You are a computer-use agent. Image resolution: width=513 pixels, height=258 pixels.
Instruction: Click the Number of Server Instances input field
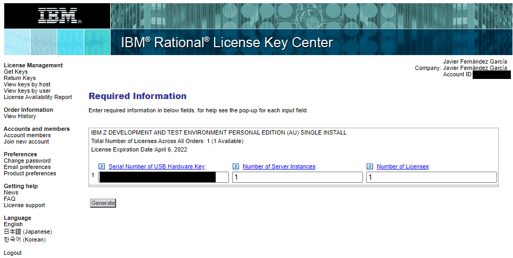297,177
